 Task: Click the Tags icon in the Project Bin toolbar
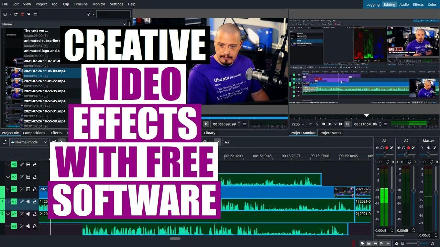click(29, 14)
